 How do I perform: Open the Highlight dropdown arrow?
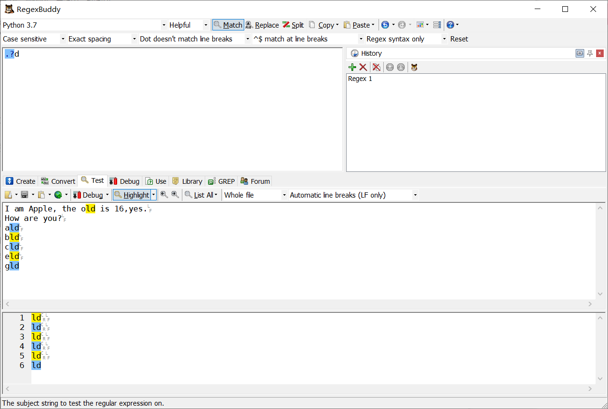click(153, 195)
